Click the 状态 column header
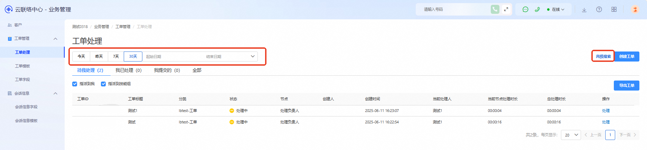Image resolution: width=647 pixels, height=150 pixels. [x=233, y=99]
